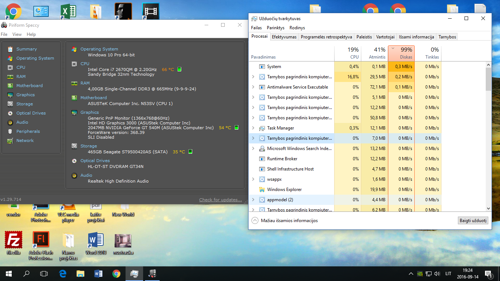The width and height of the screenshot is (500, 281).
Task: Open Failas menu in Task Manager
Action: click(256, 28)
